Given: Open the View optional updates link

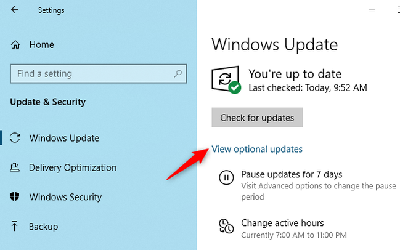Looking at the screenshot, I should pyautogui.click(x=257, y=149).
